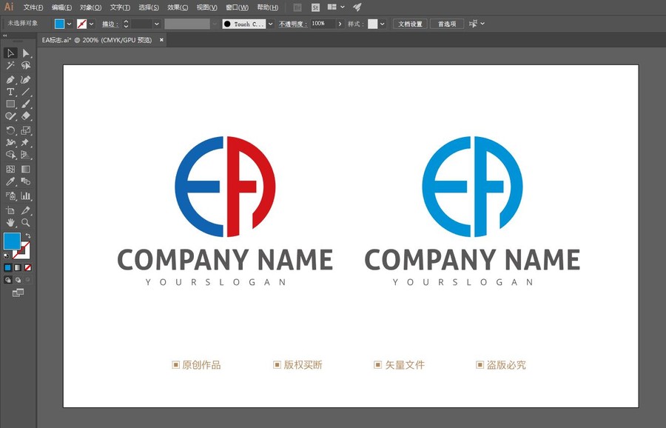Choose the Rotate tool
The width and height of the screenshot is (666, 428).
pos(10,130)
